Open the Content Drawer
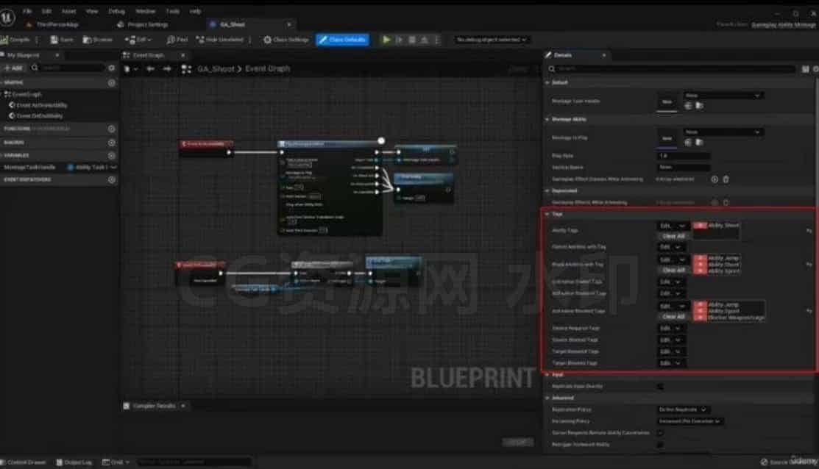The width and height of the screenshot is (819, 469). 24,462
